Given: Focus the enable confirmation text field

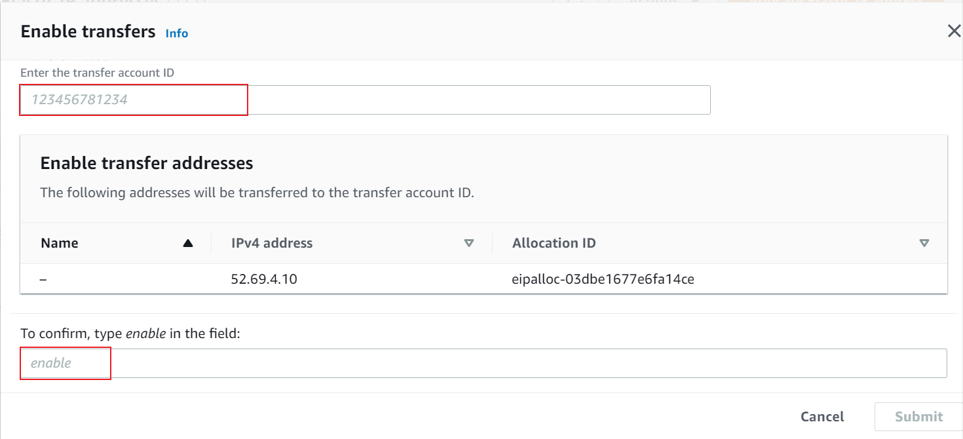Looking at the screenshot, I should click(483, 363).
